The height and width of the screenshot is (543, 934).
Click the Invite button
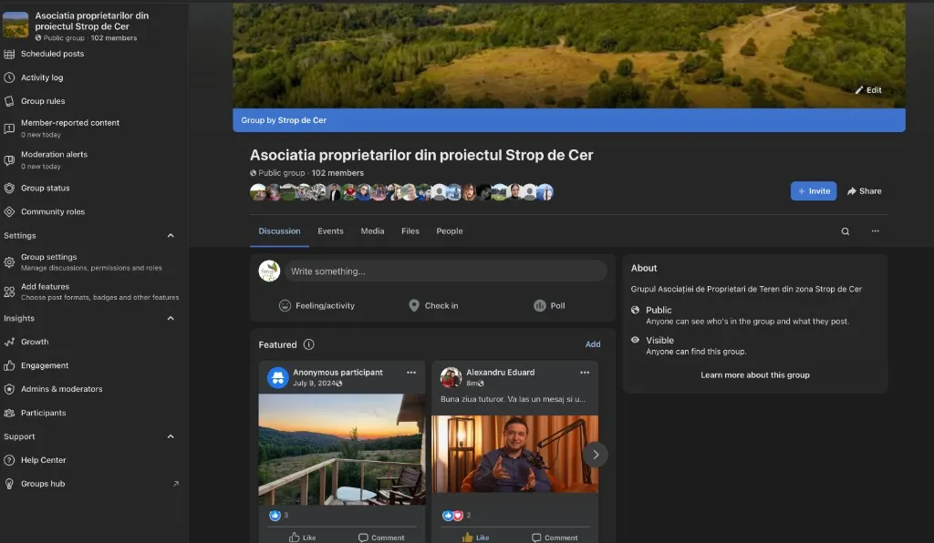tap(814, 191)
